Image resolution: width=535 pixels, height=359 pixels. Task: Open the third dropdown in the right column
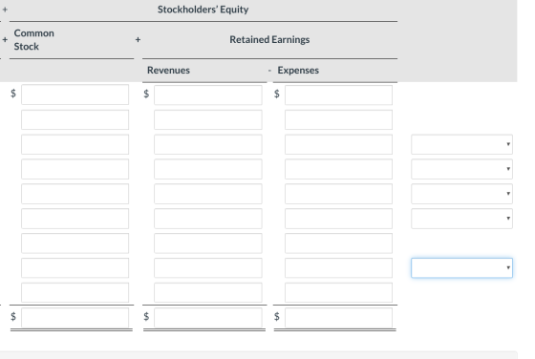(461, 194)
